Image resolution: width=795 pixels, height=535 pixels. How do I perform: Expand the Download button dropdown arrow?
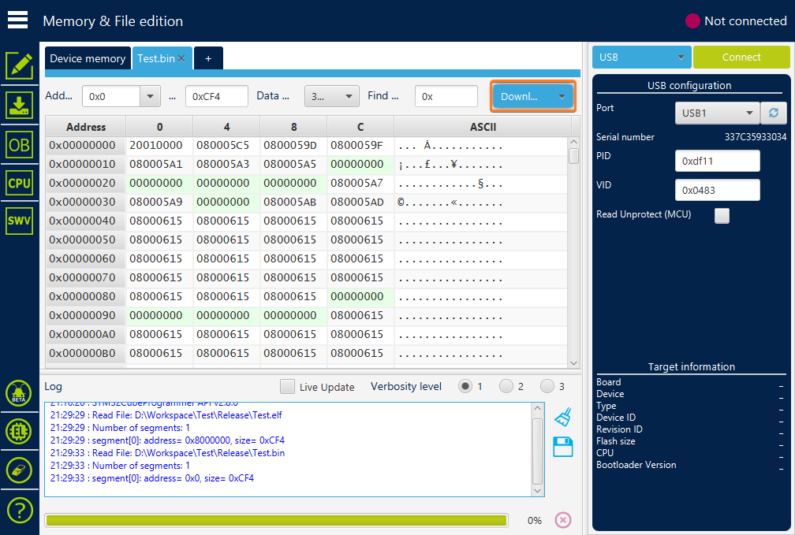(x=562, y=96)
